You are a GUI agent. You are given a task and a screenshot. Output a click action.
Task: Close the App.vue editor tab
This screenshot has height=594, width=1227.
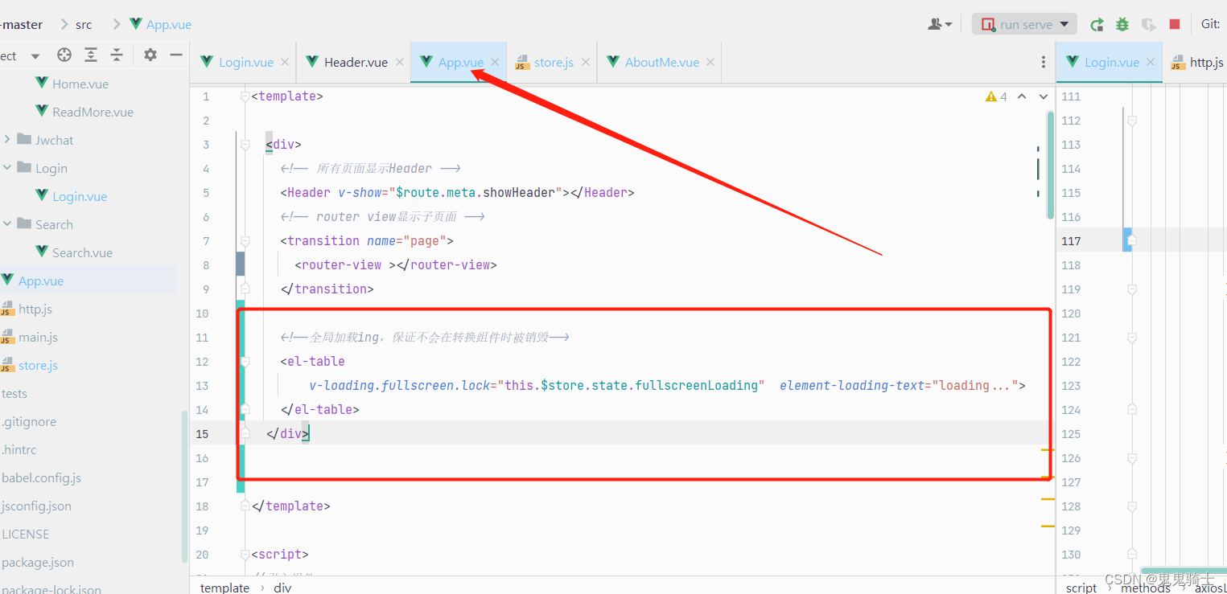495,62
